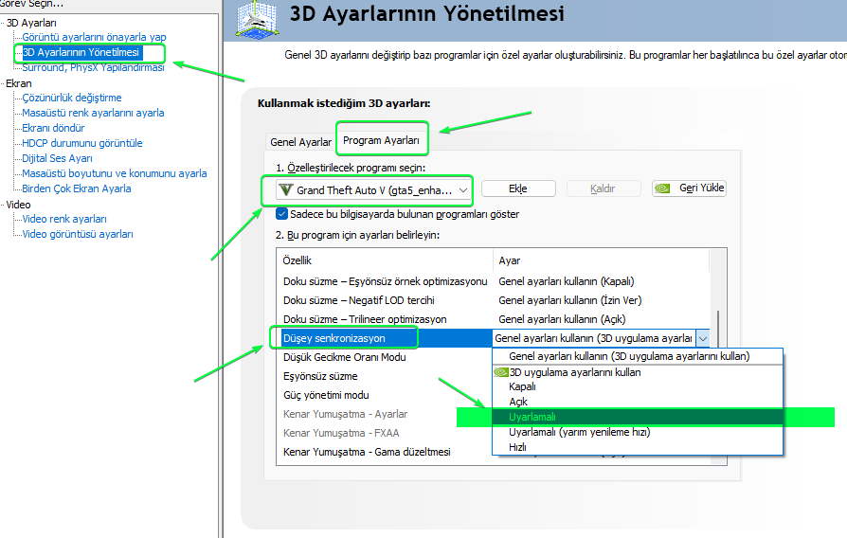Go to Ekranı döndür page
This screenshot has width=847, height=538.
click(53, 128)
